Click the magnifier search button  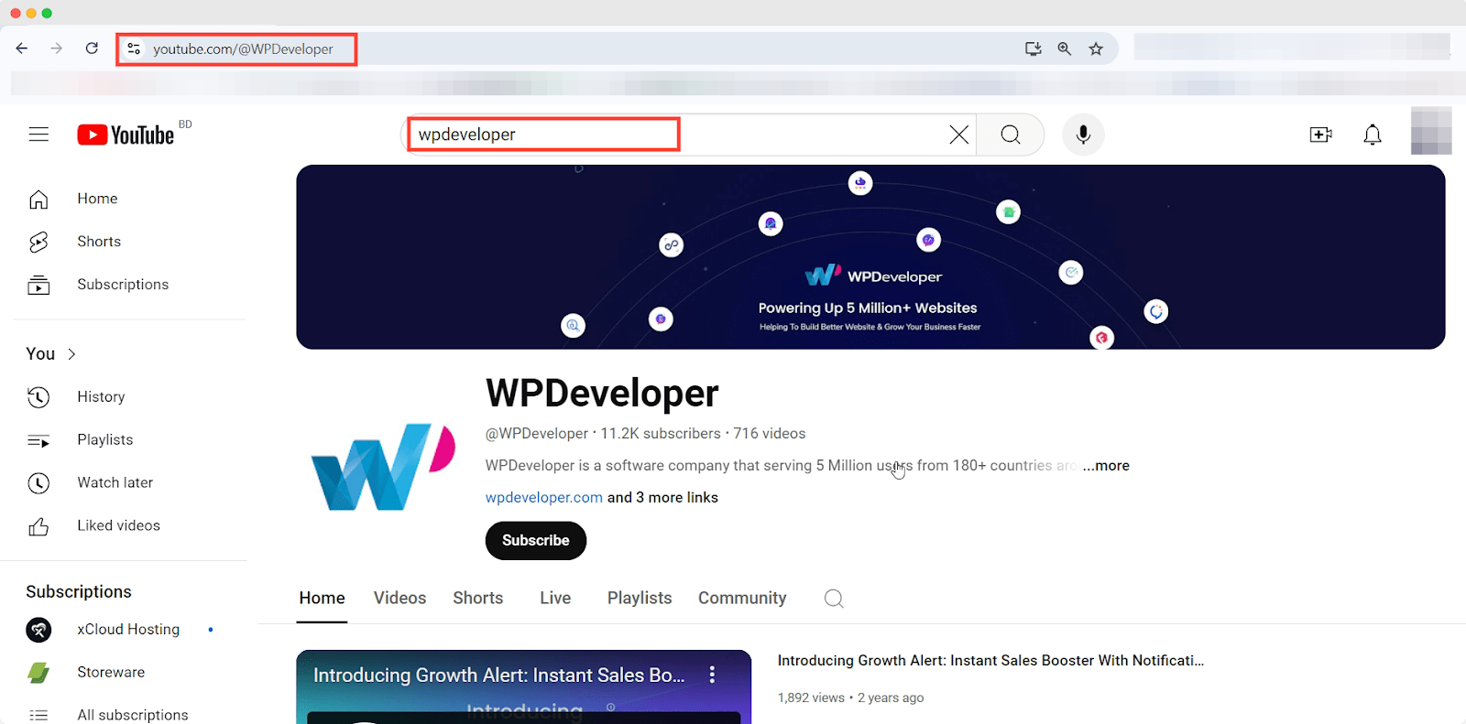point(1011,135)
